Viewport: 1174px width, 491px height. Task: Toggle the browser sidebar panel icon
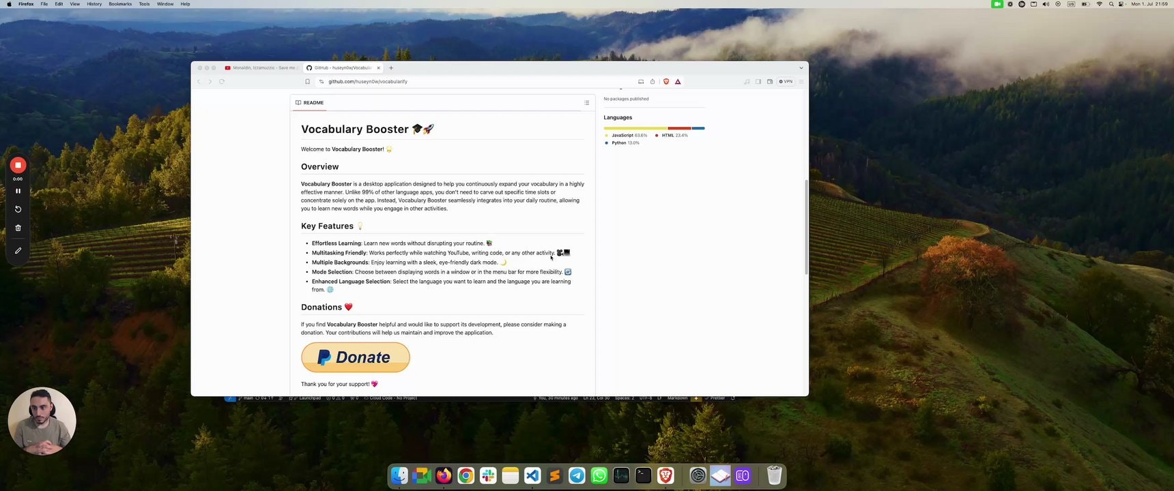(x=758, y=81)
